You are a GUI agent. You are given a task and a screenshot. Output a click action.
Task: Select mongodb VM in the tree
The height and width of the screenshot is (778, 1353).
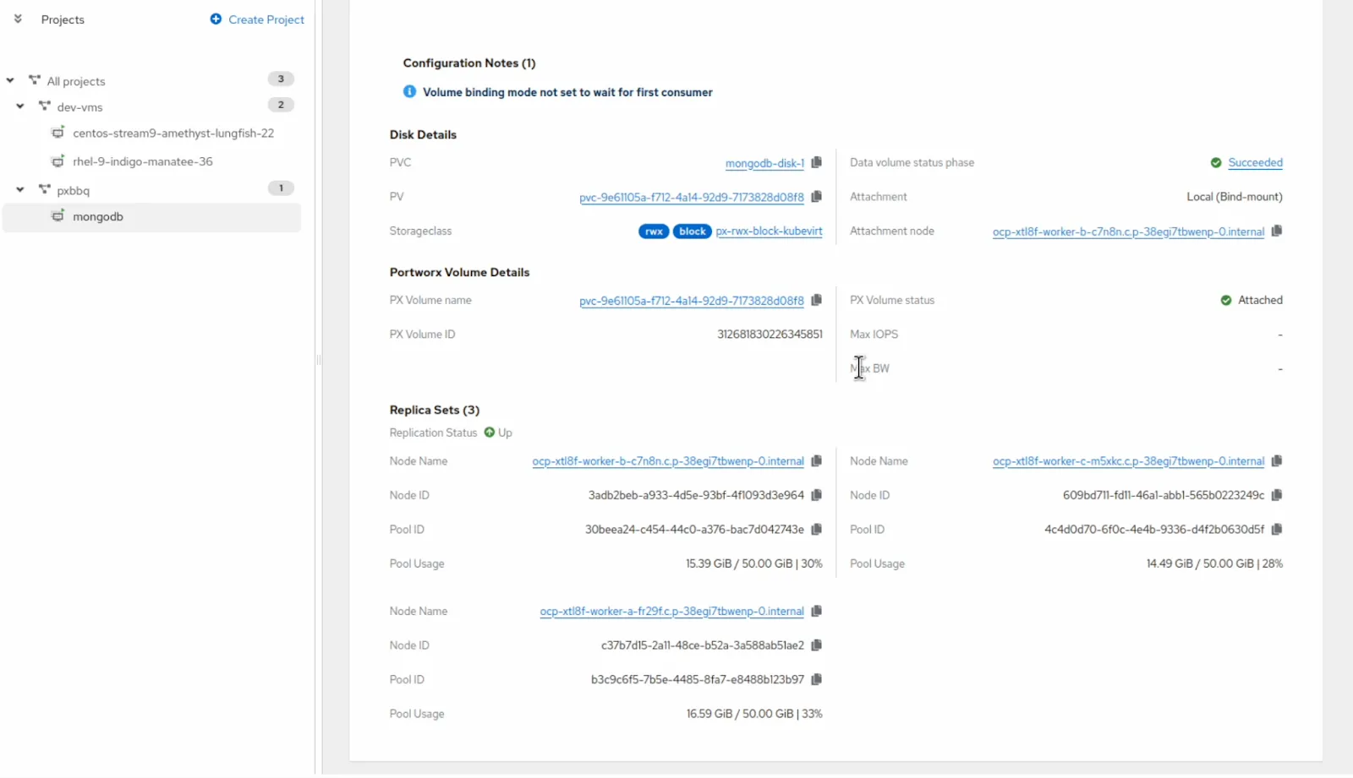point(98,217)
